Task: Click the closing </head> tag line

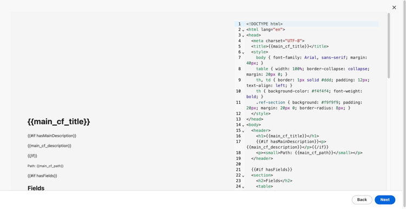Action: point(255,119)
